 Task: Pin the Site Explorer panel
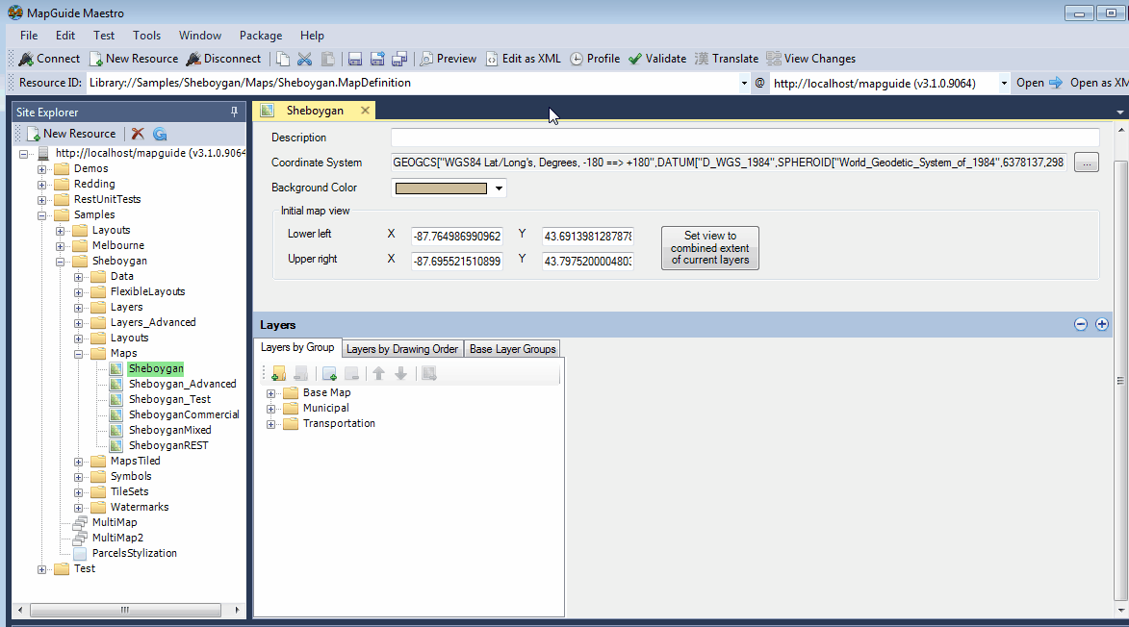[x=233, y=112]
